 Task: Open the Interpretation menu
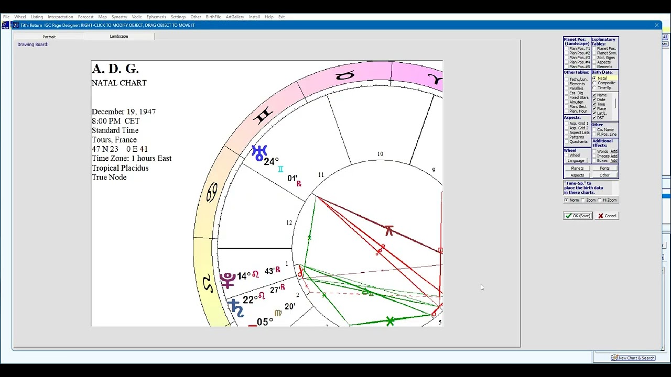coord(60,17)
